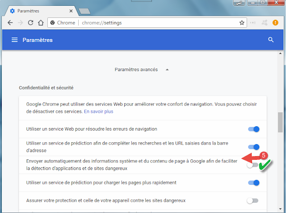Click the orange warning icon in toolbar

click(x=275, y=23)
